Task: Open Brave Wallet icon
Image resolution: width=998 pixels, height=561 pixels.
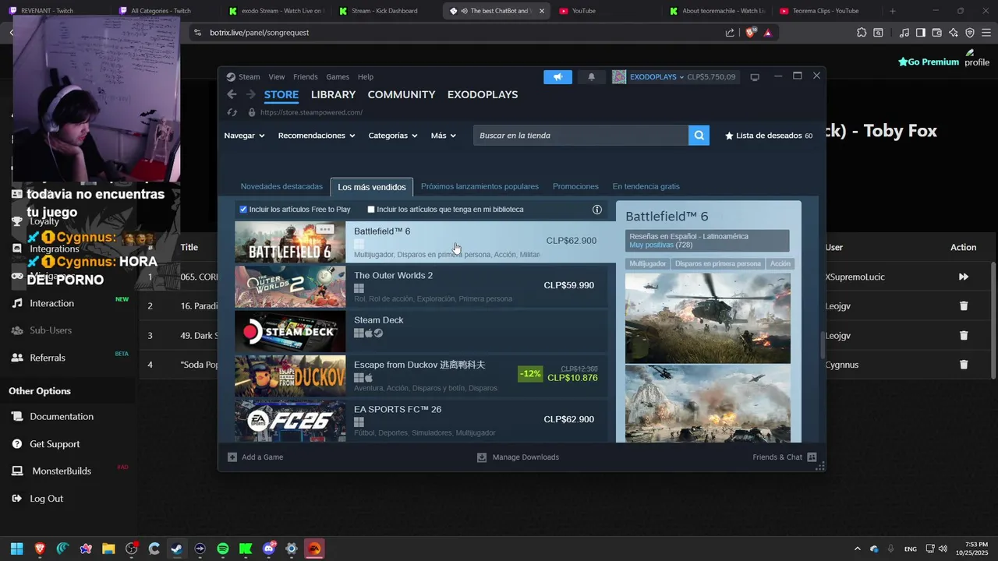Action: (x=937, y=33)
